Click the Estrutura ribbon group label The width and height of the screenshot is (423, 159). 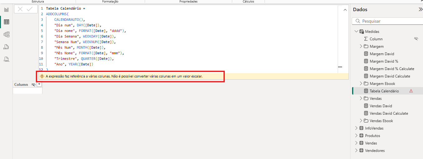[38, 2]
